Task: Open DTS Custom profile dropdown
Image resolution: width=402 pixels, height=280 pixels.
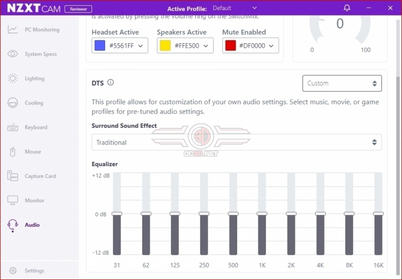Action: pyautogui.click(x=342, y=83)
